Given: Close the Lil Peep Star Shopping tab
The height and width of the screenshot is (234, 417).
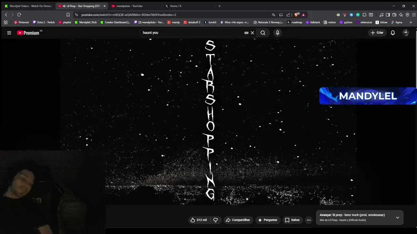Looking at the screenshot, I should point(105,6).
